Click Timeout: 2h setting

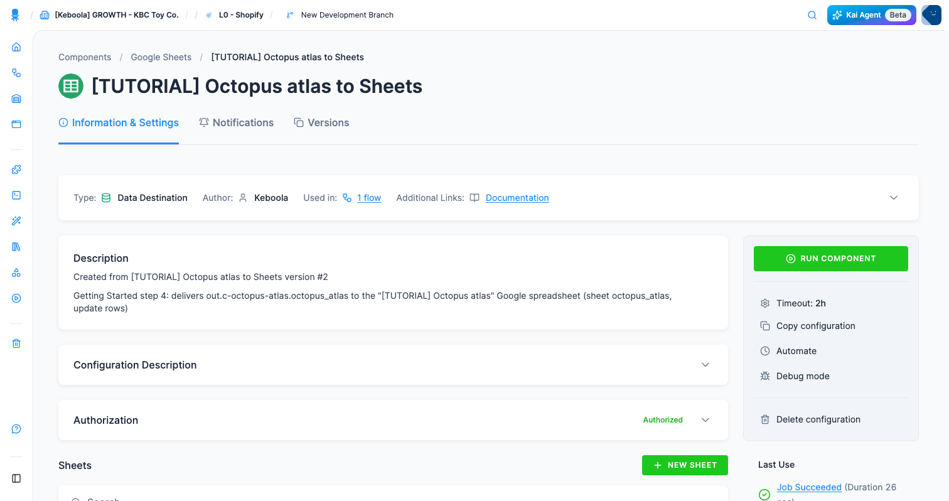(x=801, y=303)
